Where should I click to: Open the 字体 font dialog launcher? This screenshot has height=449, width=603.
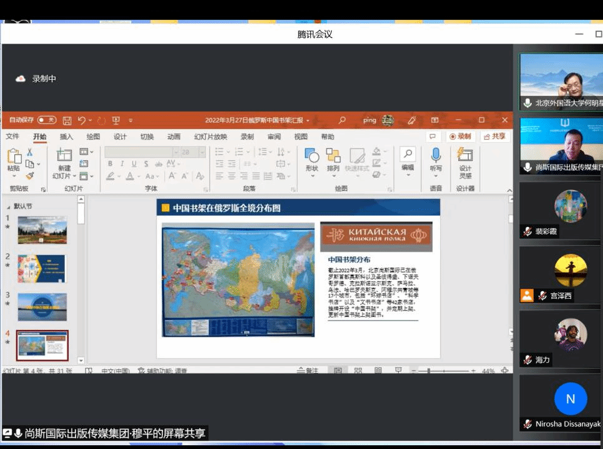coord(206,190)
